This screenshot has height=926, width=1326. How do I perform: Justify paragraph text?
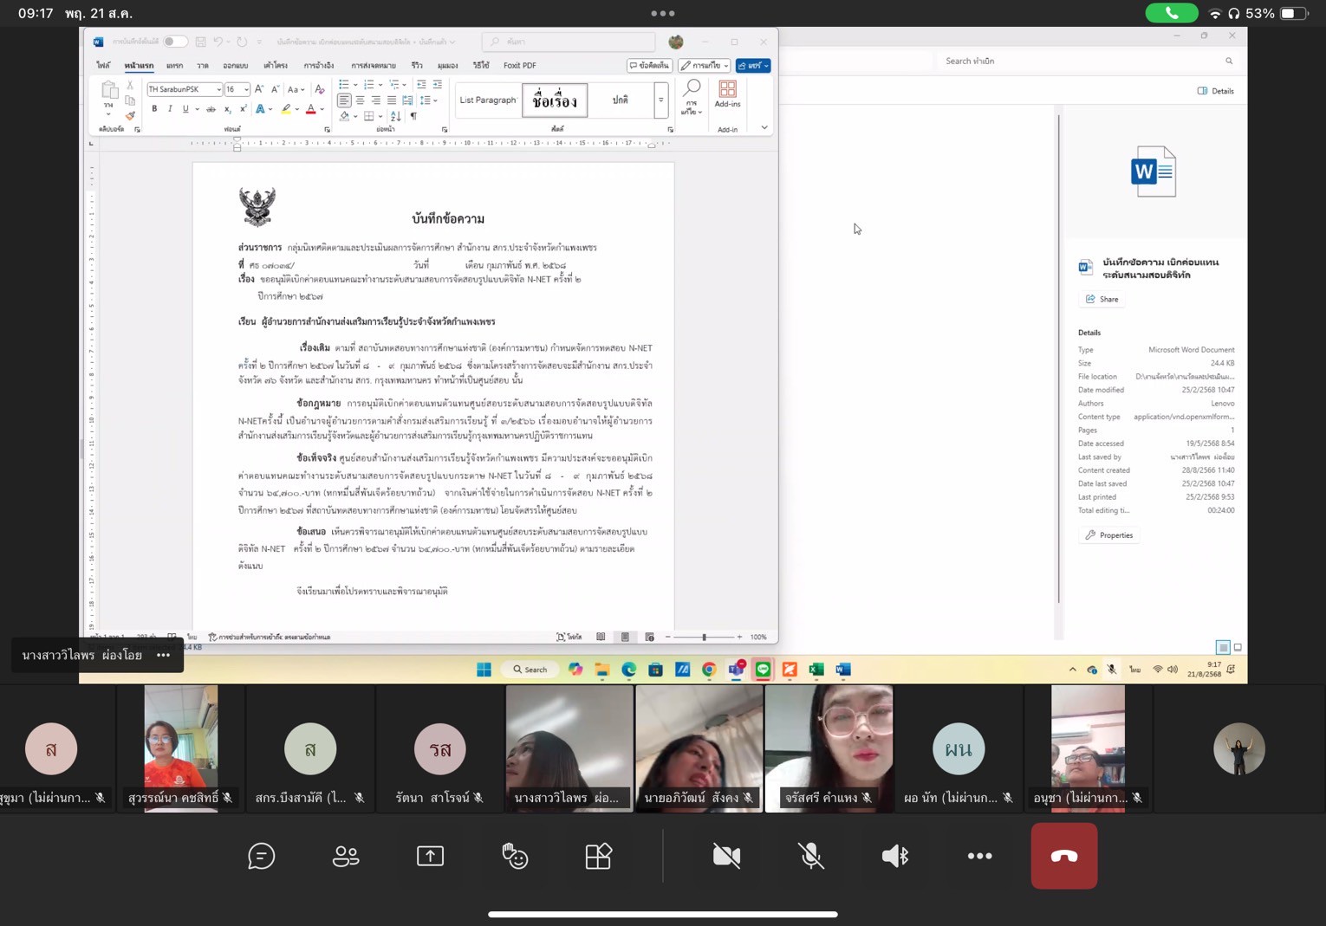coord(391,100)
